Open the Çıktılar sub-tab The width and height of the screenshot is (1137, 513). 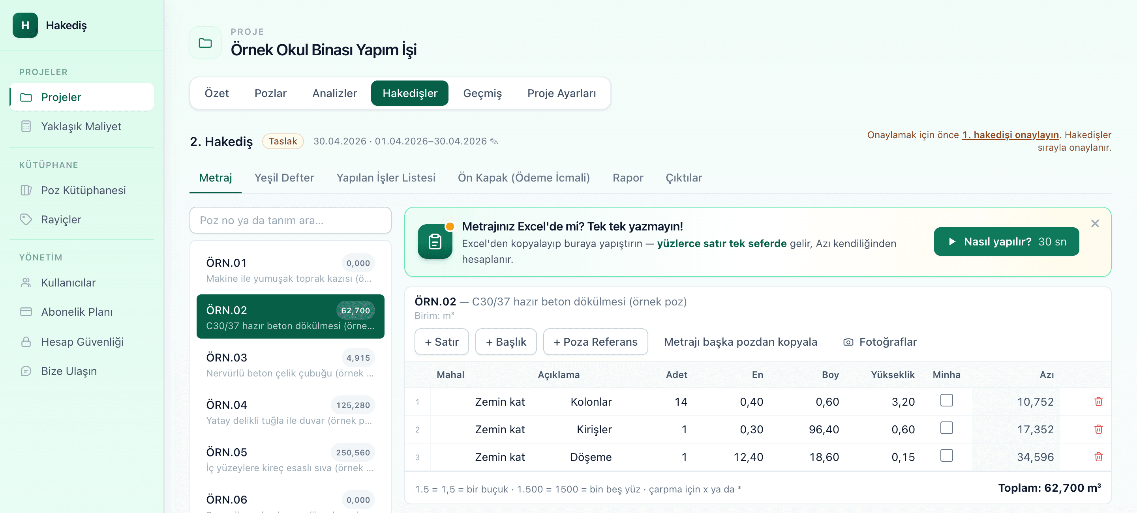684,178
